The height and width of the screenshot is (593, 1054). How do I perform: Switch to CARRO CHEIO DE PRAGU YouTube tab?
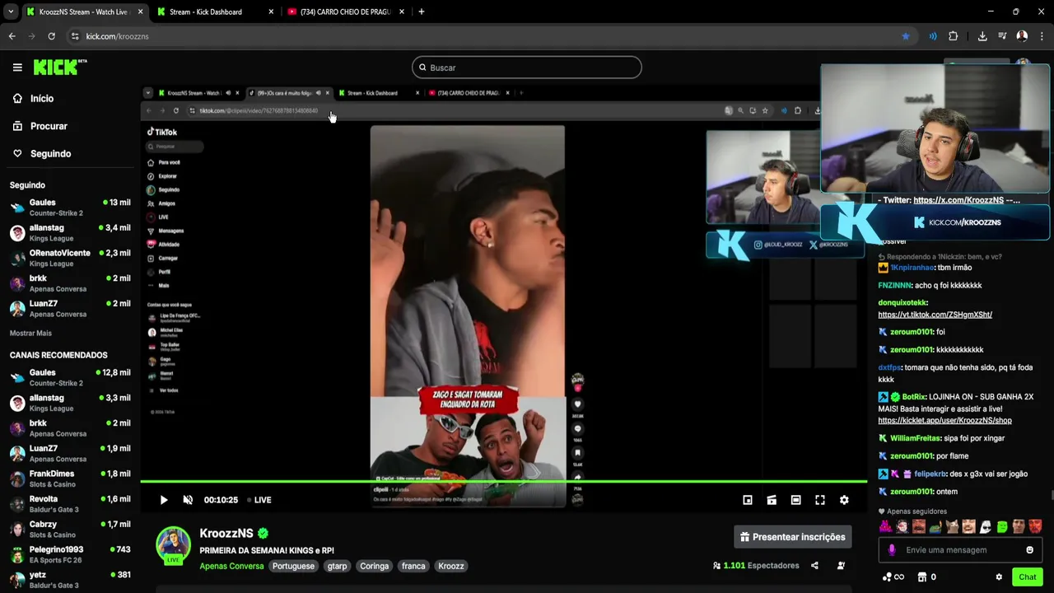coord(344,12)
